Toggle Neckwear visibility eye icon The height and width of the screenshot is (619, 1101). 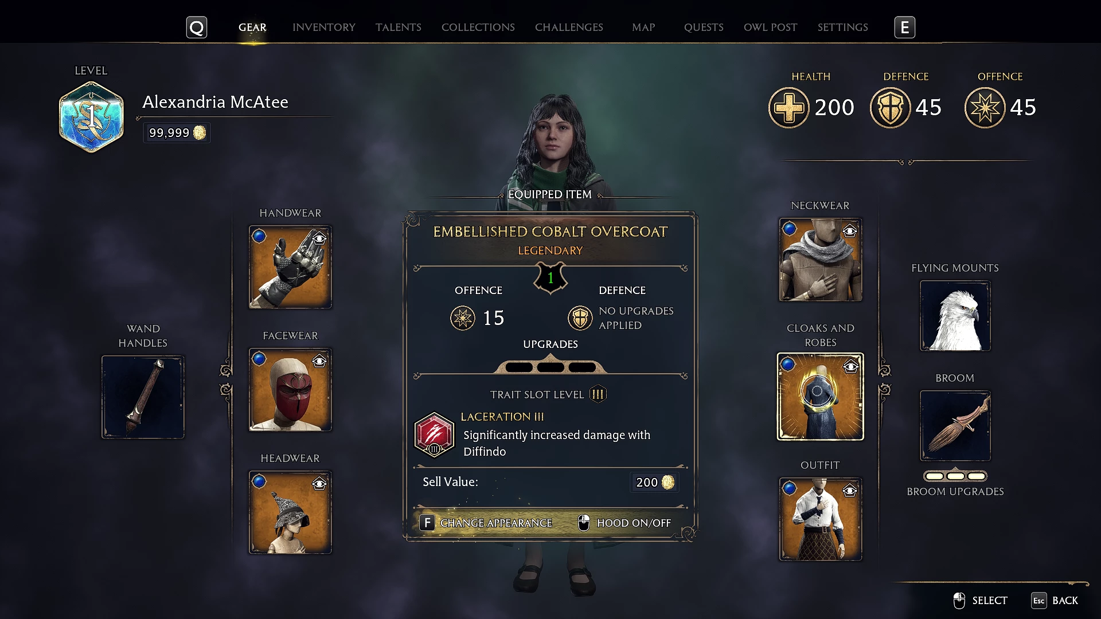[850, 231]
